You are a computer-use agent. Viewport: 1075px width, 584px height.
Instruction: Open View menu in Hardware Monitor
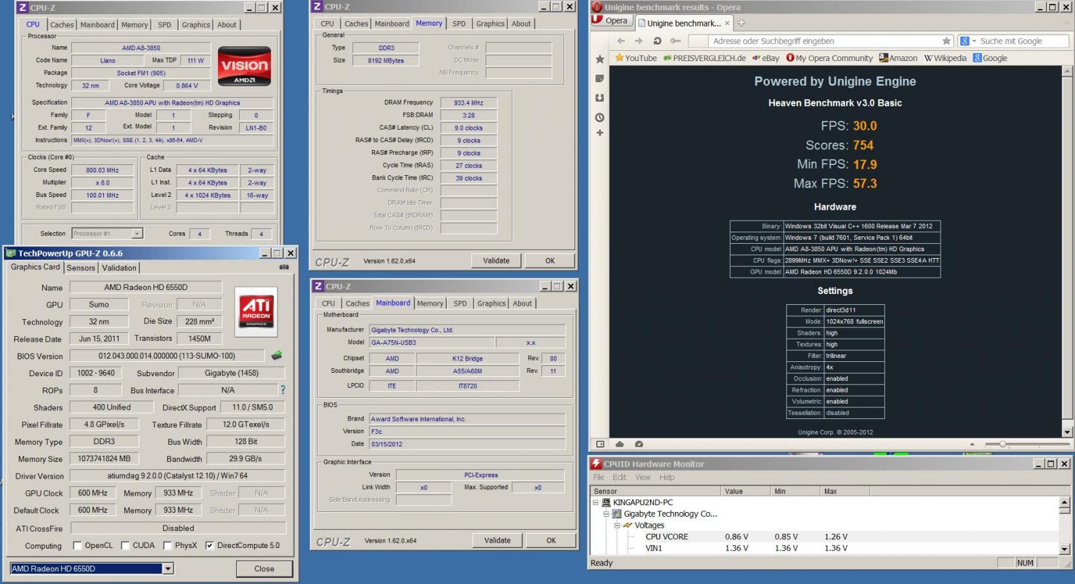(642, 477)
